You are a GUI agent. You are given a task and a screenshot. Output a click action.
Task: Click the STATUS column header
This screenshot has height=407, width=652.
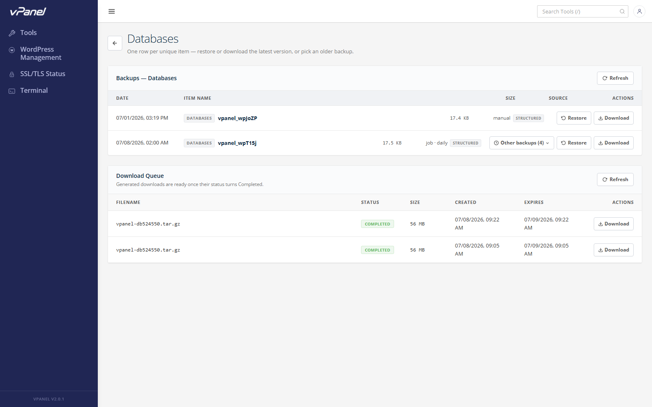coord(370,202)
